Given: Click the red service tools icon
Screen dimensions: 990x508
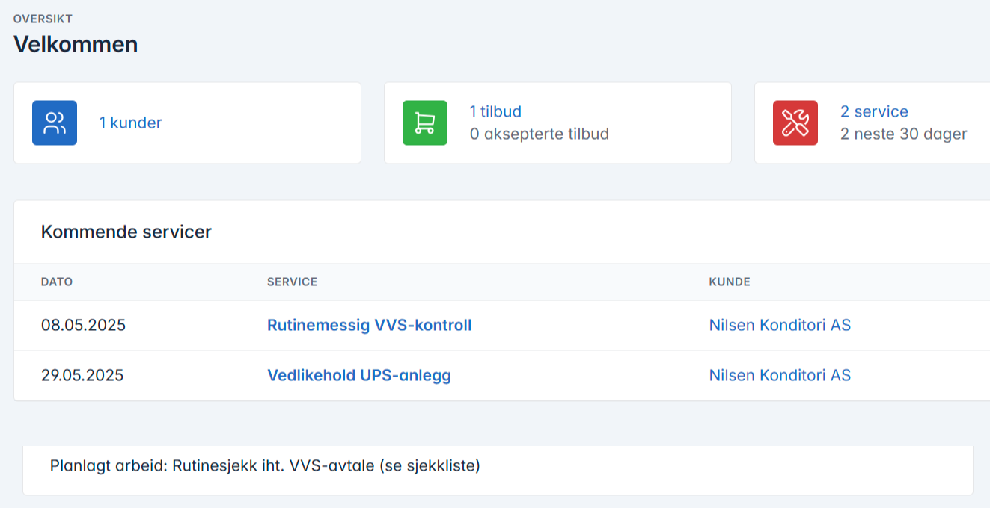Looking at the screenshot, I should pos(795,123).
